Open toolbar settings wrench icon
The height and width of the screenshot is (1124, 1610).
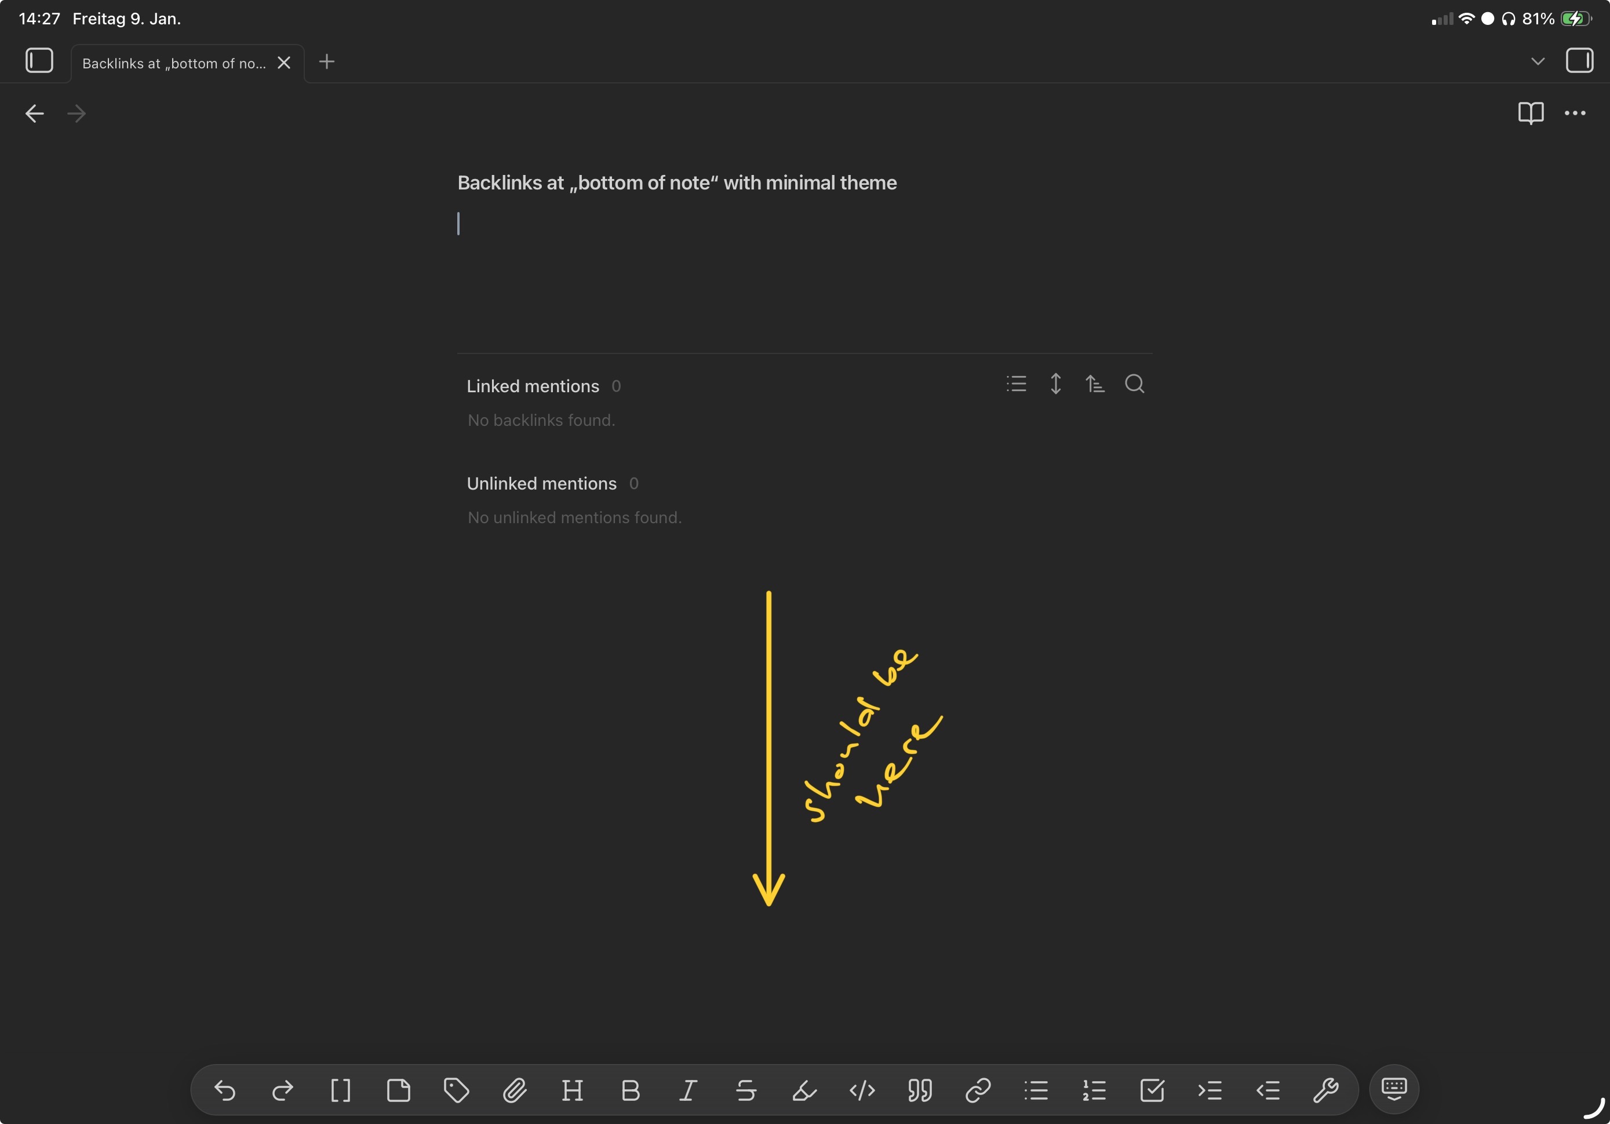coord(1325,1090)
